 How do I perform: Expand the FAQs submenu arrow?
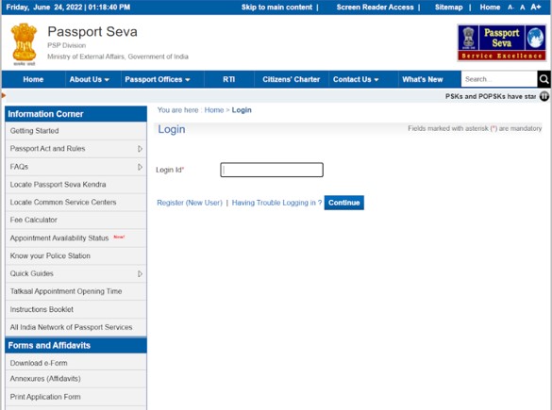[x=140, y=167]
